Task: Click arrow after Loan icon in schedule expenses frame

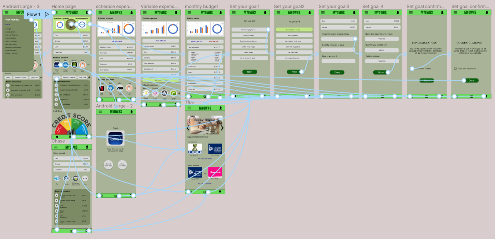Action: 134,88
